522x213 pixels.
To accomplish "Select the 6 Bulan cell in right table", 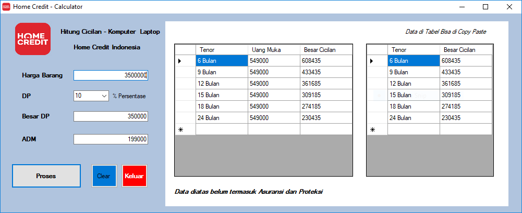I will 414,61.
